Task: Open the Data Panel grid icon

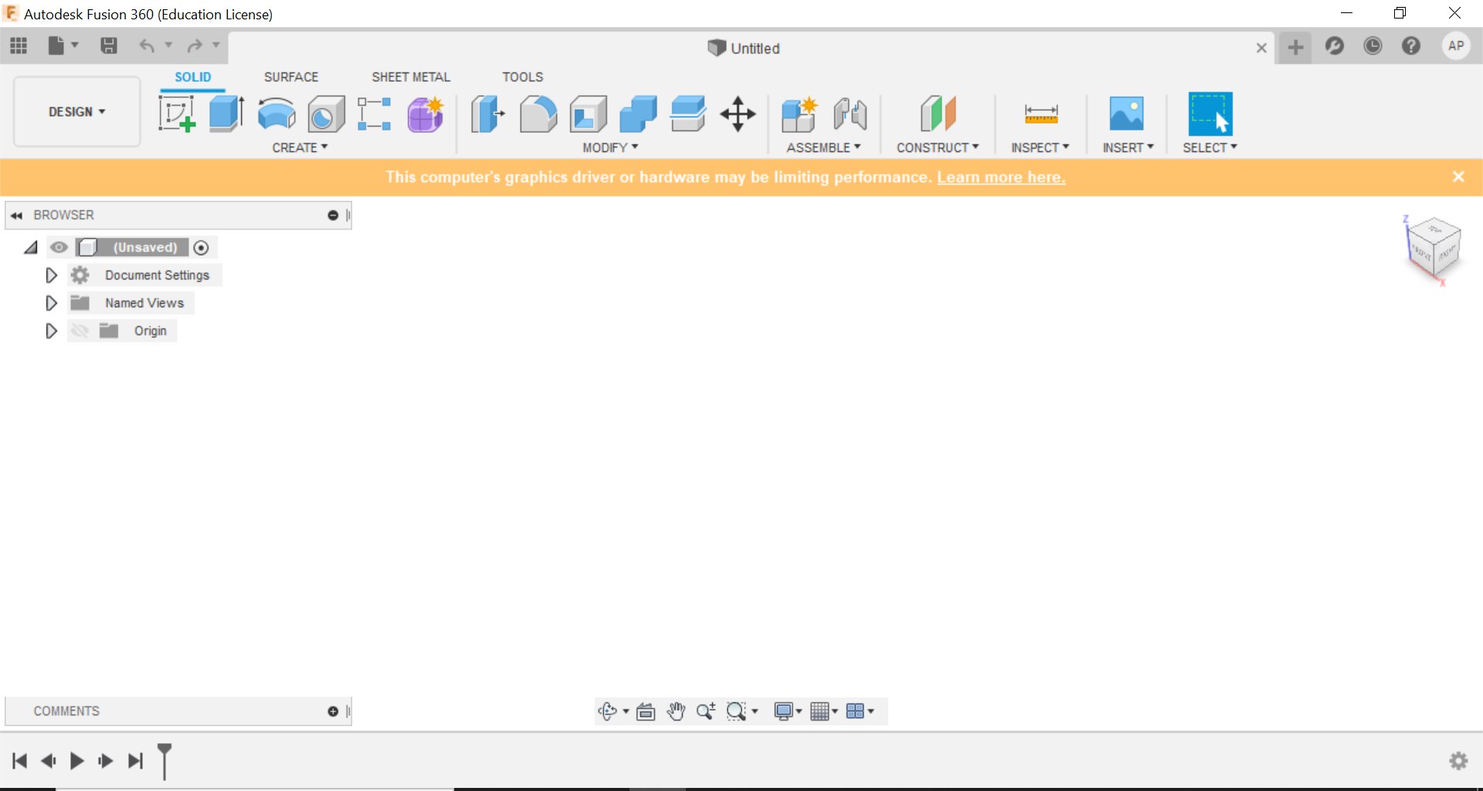Action: coord(19,46)
